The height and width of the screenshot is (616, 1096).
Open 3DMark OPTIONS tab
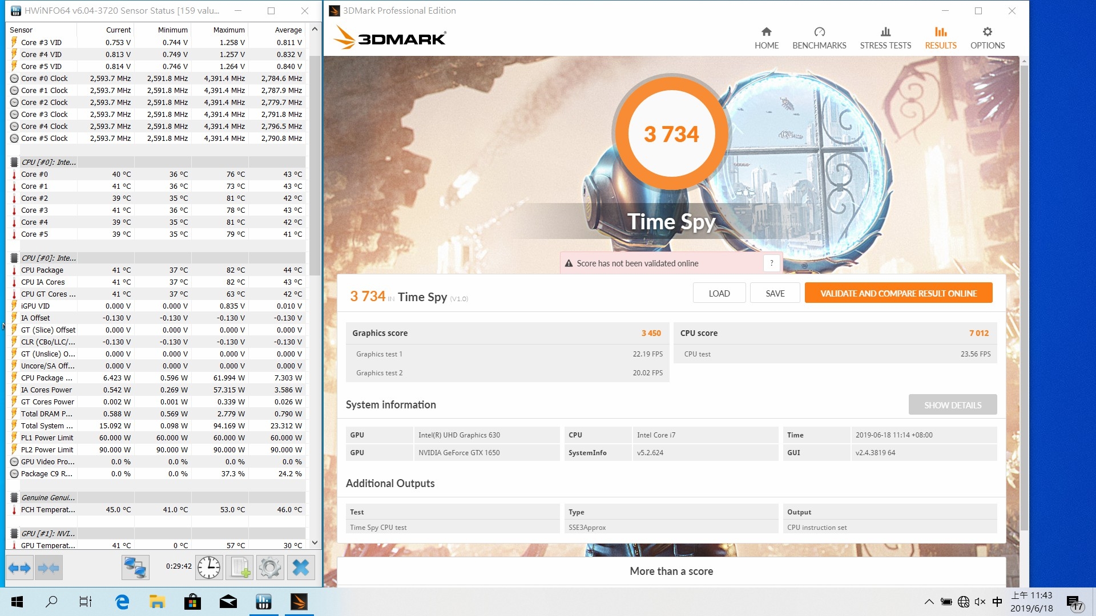click(988, 38)
